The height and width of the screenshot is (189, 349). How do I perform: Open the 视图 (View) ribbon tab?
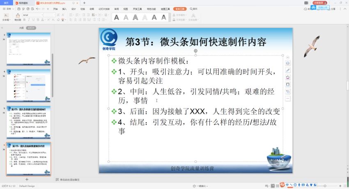(x=126, y=9)
